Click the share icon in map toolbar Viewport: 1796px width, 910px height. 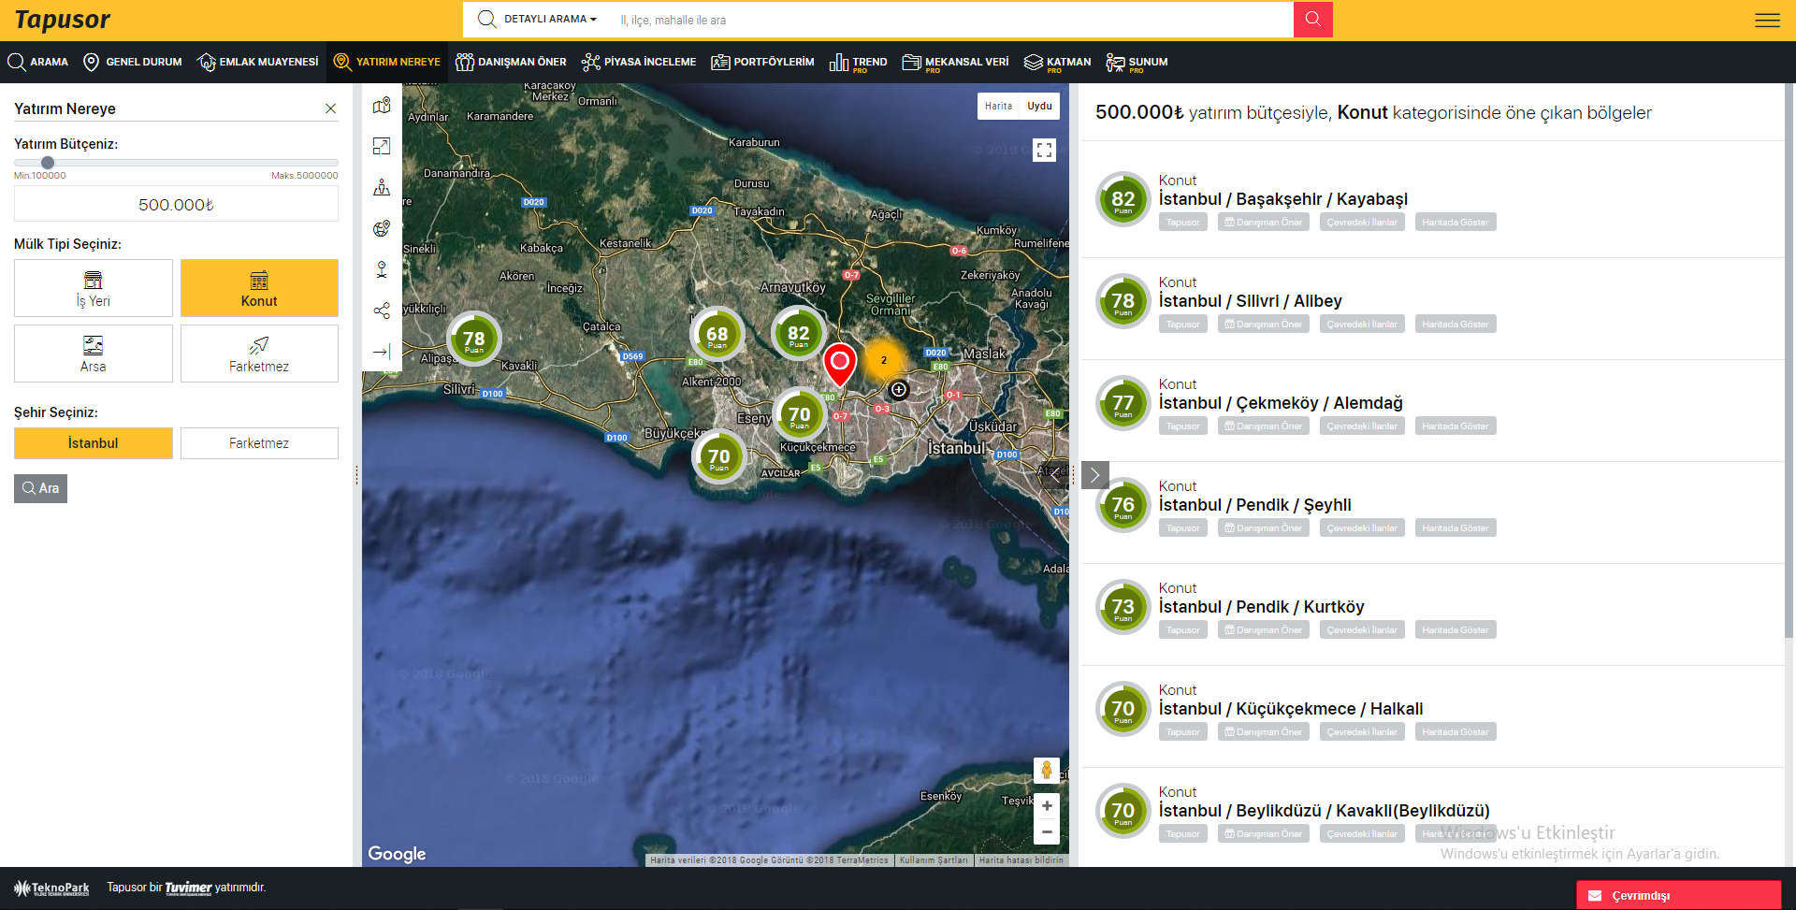click(x=382, y=311)
